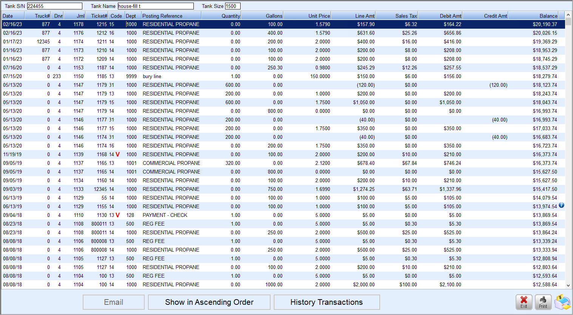The width and height of the screenshot is (573, 315).
Task: Click gallons value "750.00"
Action: [275, 189]
